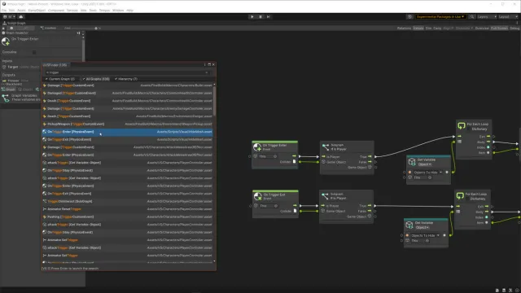Click the upper Get Variable node cube icon
521x293 pixels.
(x=412, y=162)
